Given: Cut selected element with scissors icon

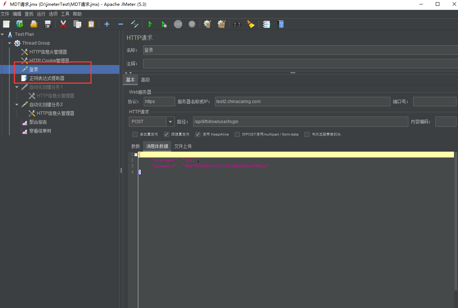Looking at the screenshot, I should (63, 24).
